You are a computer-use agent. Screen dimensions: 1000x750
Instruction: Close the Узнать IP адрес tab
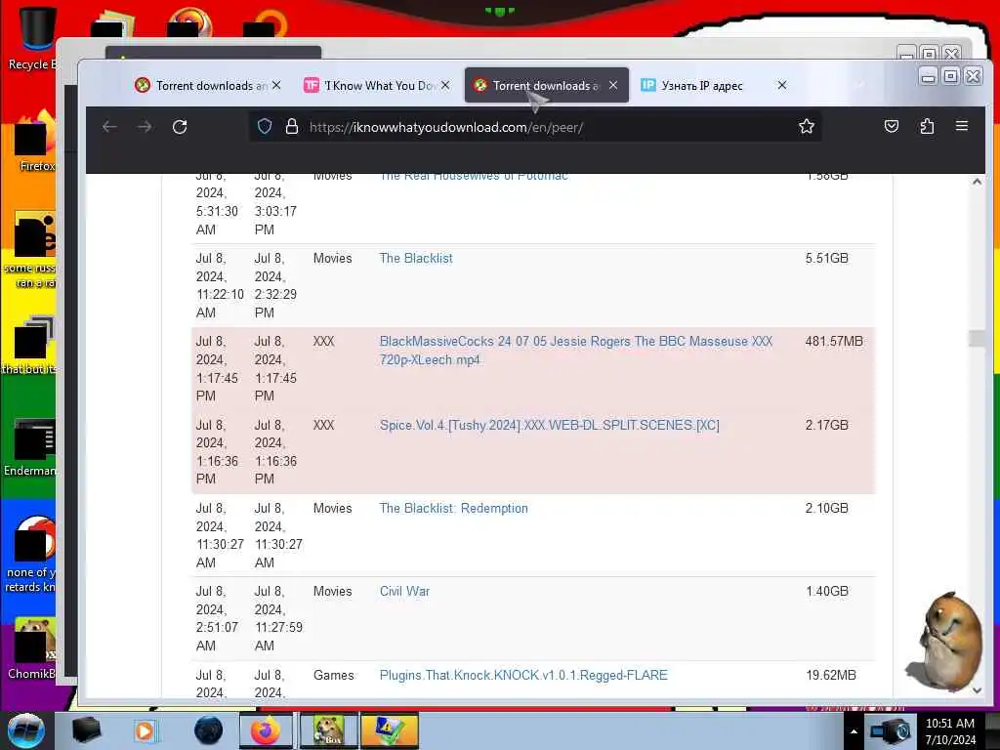point(782,85)
